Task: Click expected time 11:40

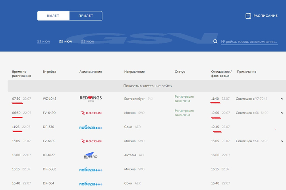Action: [215, 99]
